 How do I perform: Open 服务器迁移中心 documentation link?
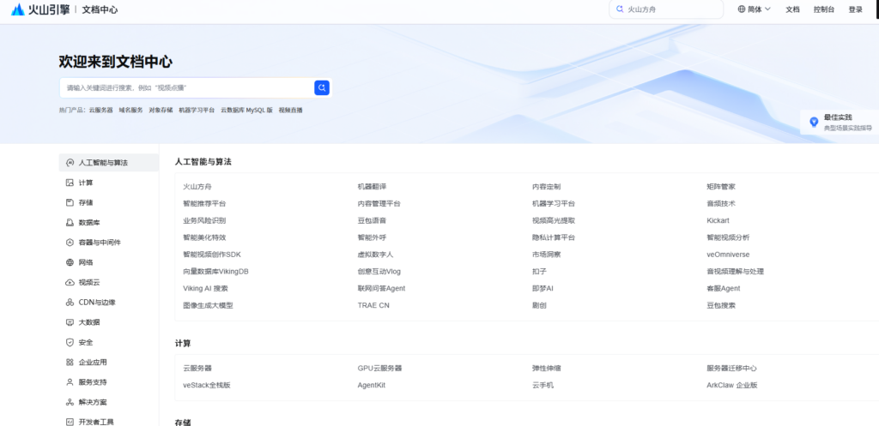tap(732, 369)
